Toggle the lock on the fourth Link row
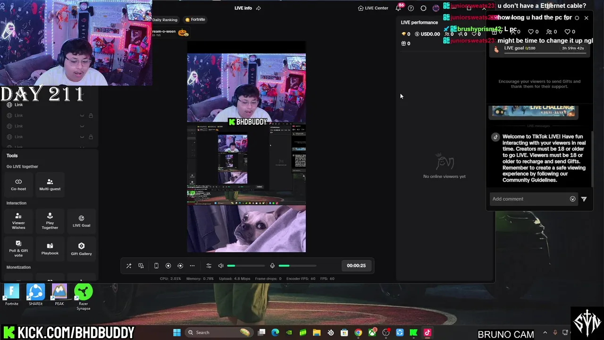Screen dimensions: 604x340 (x=91, y=137)
